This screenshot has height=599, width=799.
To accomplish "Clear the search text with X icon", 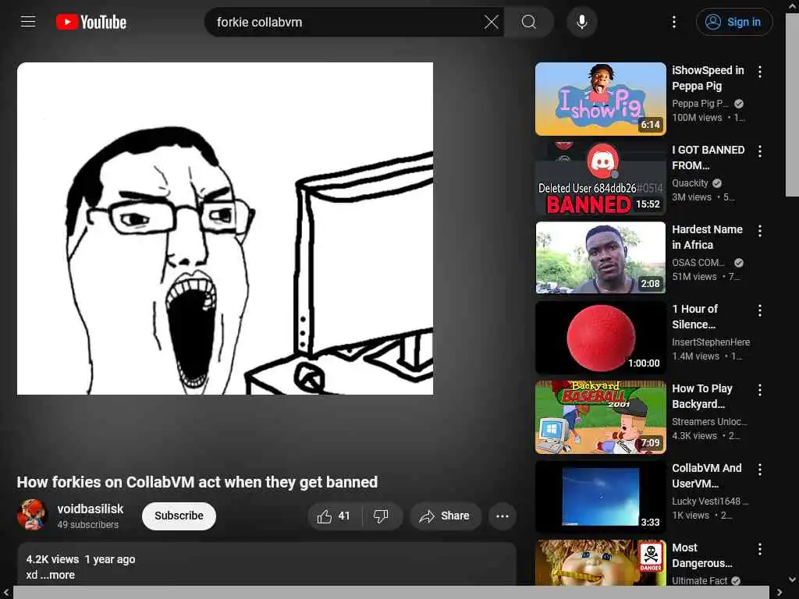I will click(x=492, y=22).
